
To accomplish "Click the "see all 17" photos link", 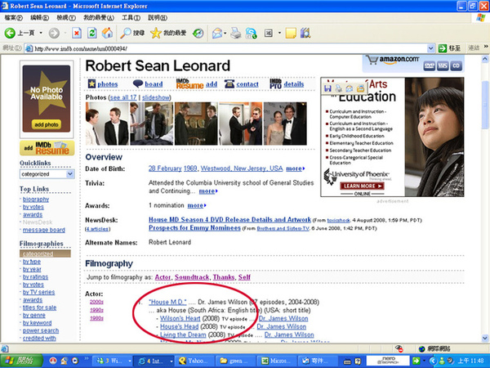I will [123, 97].
